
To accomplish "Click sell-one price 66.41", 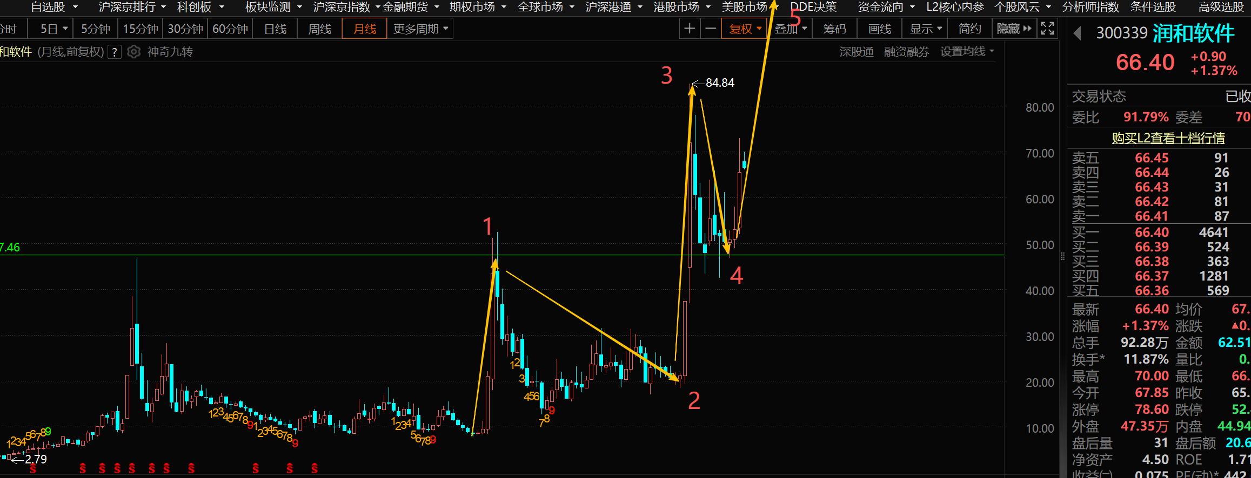I will pos(1152,216).
